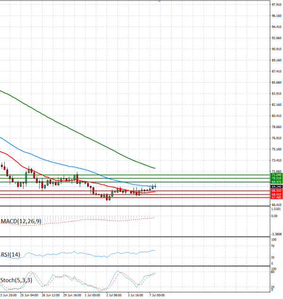Click the chart shift marker at top
The height and width of the screenshot is (299, 283).
click(x=159, y=1)
